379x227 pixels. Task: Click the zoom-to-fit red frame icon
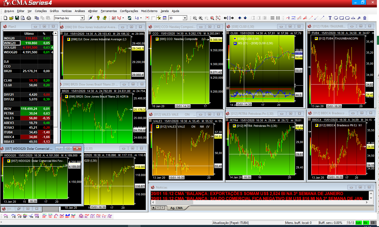coord(218,18)
